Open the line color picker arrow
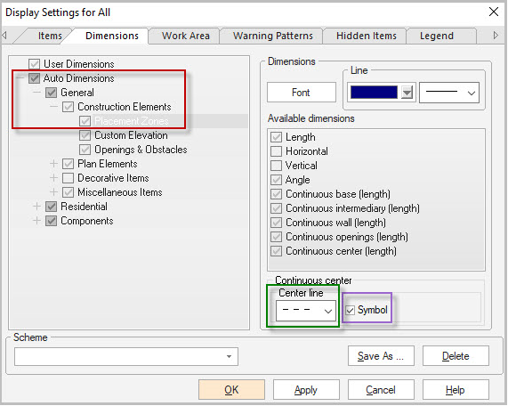The image size is (508, 406). coord(407,93)
